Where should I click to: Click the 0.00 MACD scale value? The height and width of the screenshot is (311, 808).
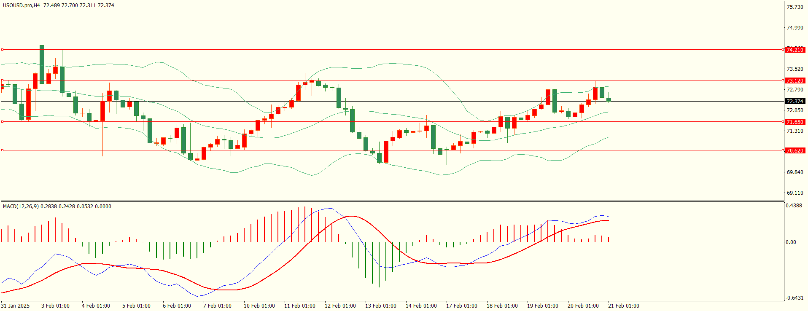point(791,242)
